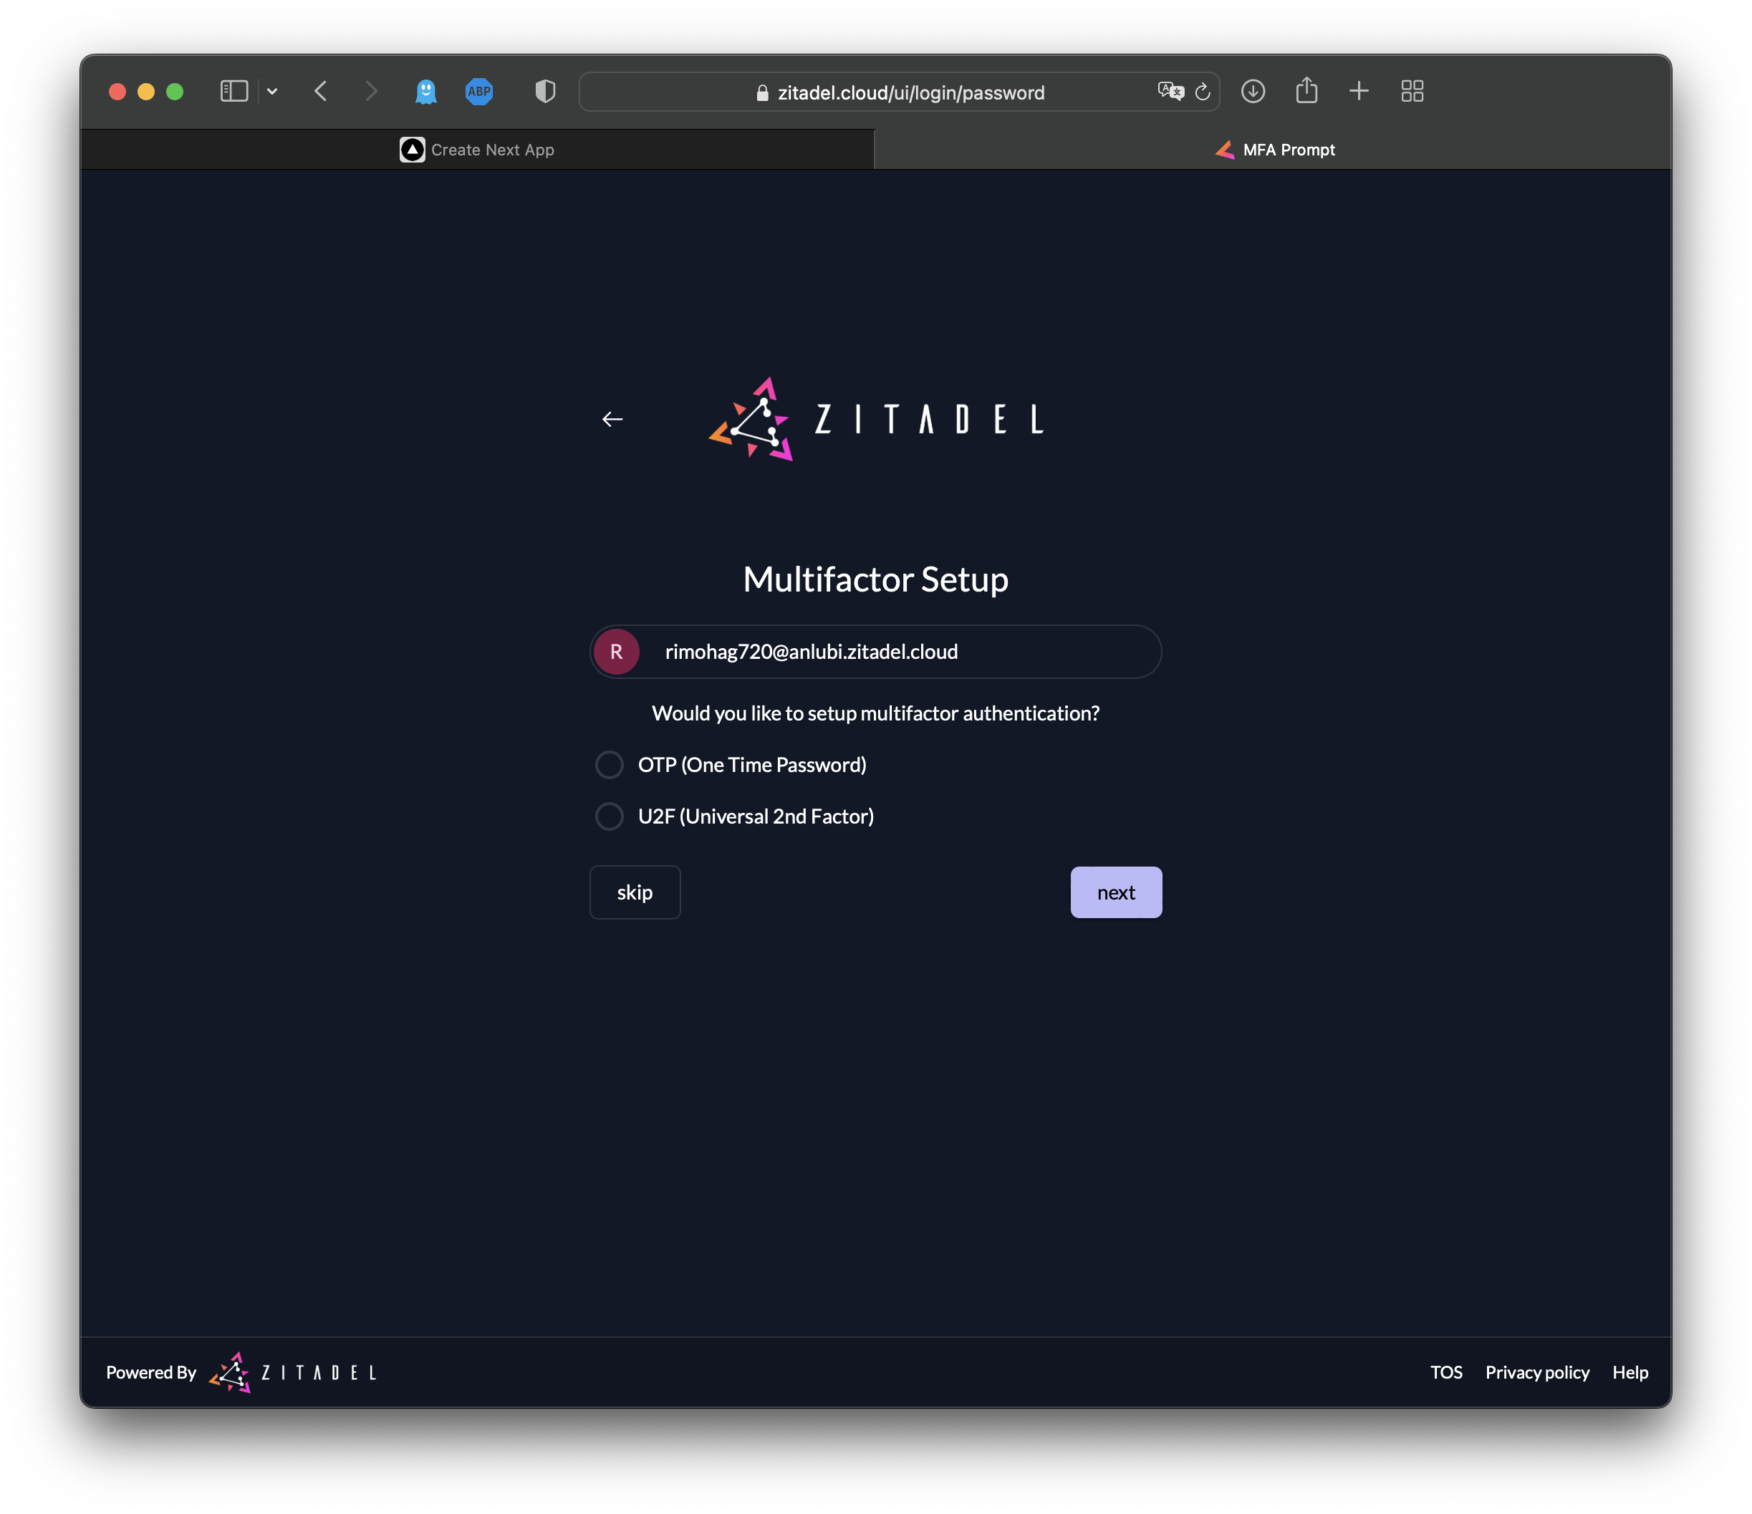
Task: Select the MFA Prompt tab
Action: [1274, 150]
